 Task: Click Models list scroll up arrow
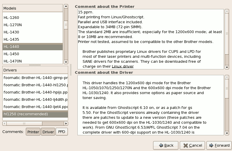pos(66,6)
